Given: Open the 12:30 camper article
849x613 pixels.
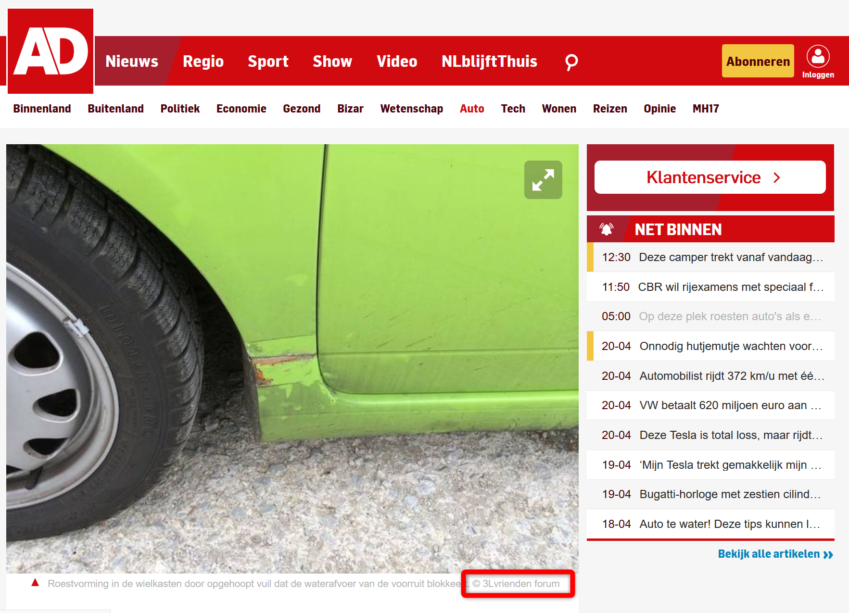Looking at the screenshot, I should pos(712,257).
